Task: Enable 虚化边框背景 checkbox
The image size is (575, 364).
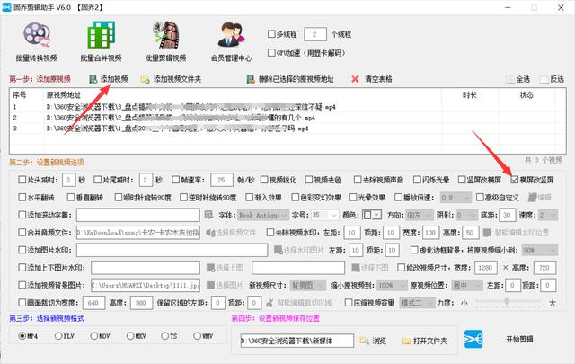Action: tap(414, 250)
